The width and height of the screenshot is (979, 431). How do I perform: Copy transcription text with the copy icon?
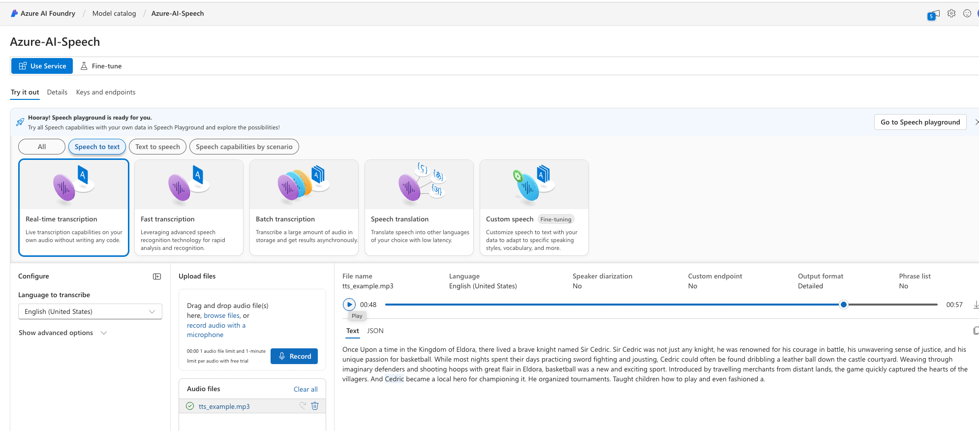click(x=976, y=331)
